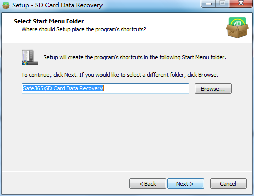Continue installation with Next >
This screenshot has height=196, width=254.
(185, 184)
